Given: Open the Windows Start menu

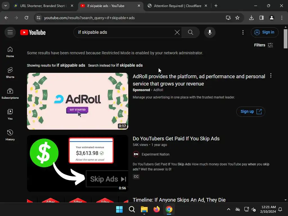Looking at the screenshot, I should [119, 209].
